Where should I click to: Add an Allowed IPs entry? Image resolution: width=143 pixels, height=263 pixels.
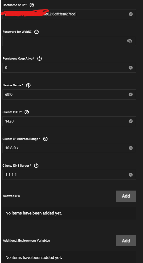pyautogui.click(x=126, y=196)
